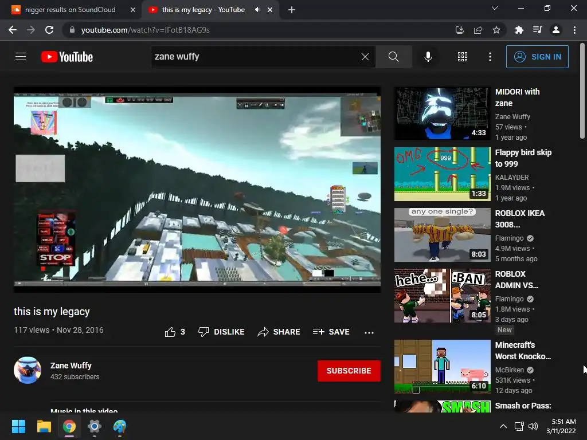Click the share this page icon
This screenshot has height=440, width=587.
(478, 30)
